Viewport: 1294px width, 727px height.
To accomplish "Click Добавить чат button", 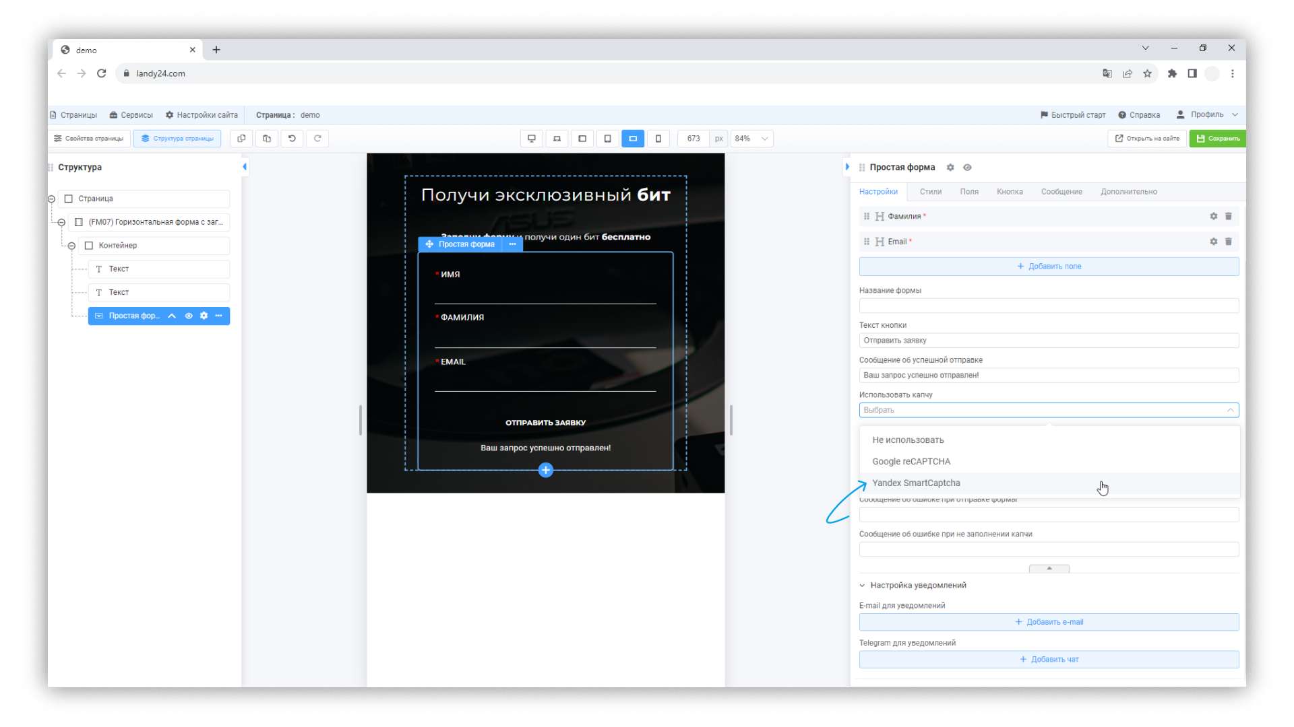I will pyautogui.click(x=1049, y=660).
